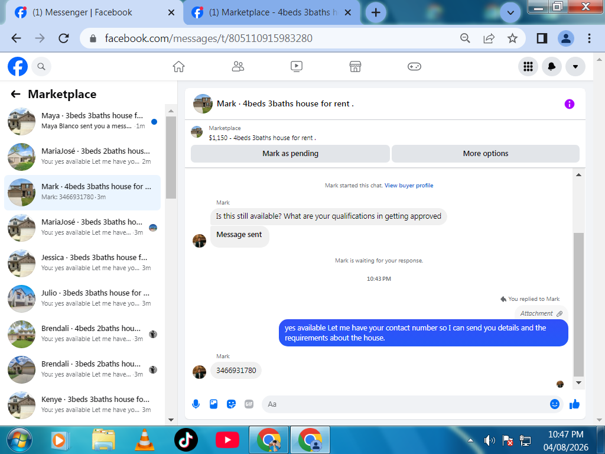Image resolution: width=605 pixels, height=454 pixels.
Task: Open Windows Start button
Action: tap(19, 440)
